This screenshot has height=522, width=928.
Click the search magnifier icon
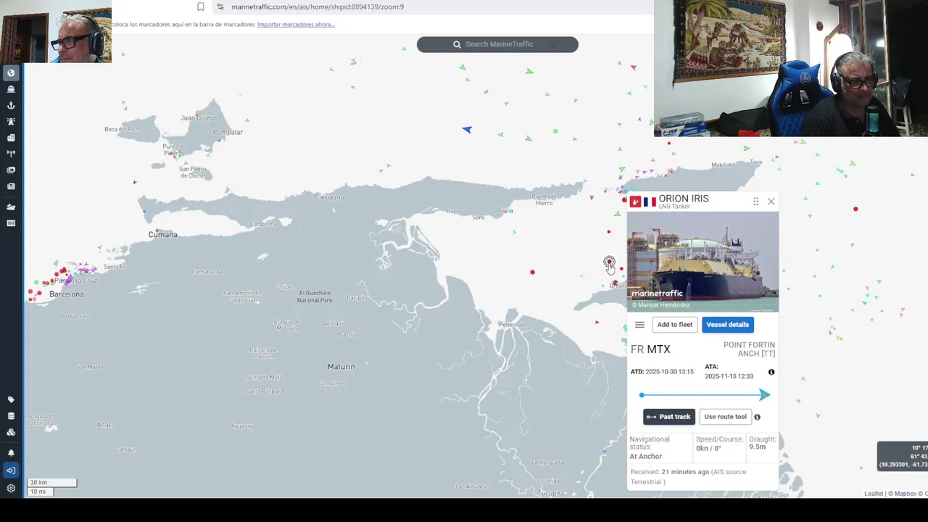(x=457, y=44)
